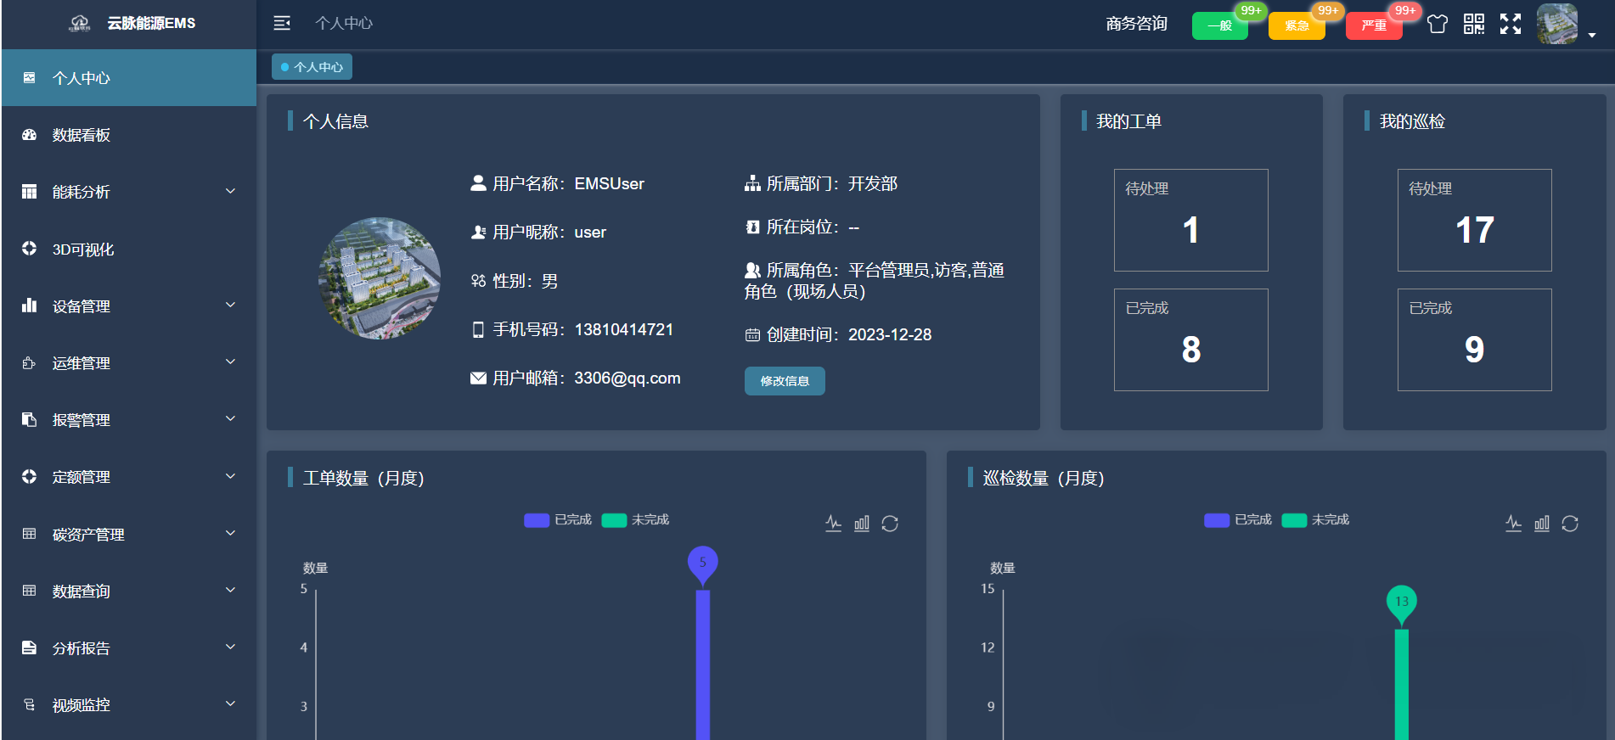Expand the 能耗分析 sidebar menu
This screenshot has height=740, width=1615.
point(129,192)
